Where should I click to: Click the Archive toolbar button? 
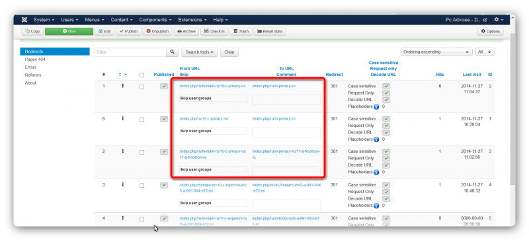(186, 31)
